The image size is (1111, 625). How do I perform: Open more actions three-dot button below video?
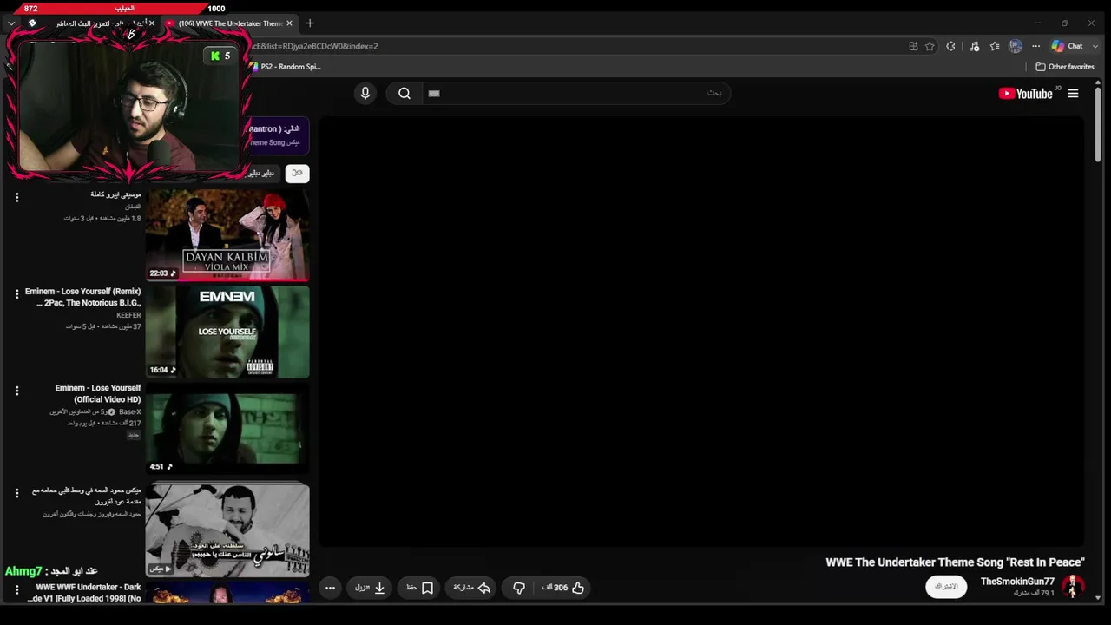coord(330,588)
